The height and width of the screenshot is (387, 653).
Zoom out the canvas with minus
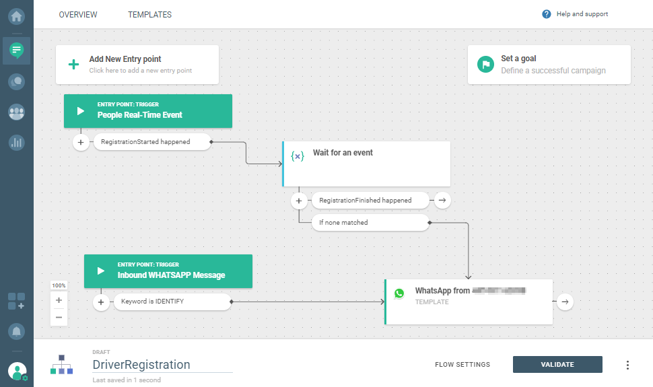59,317
